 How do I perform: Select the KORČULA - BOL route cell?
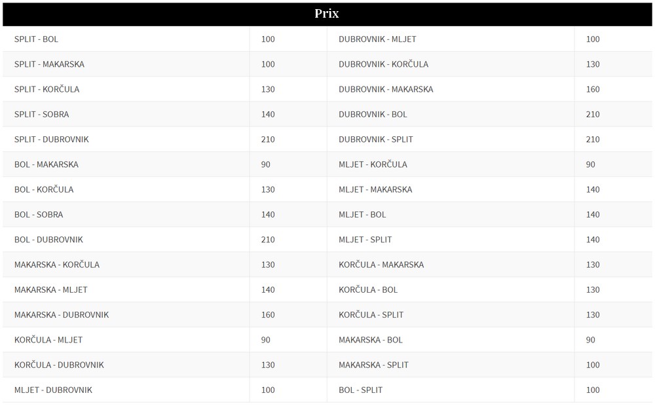tap(451, 289)
